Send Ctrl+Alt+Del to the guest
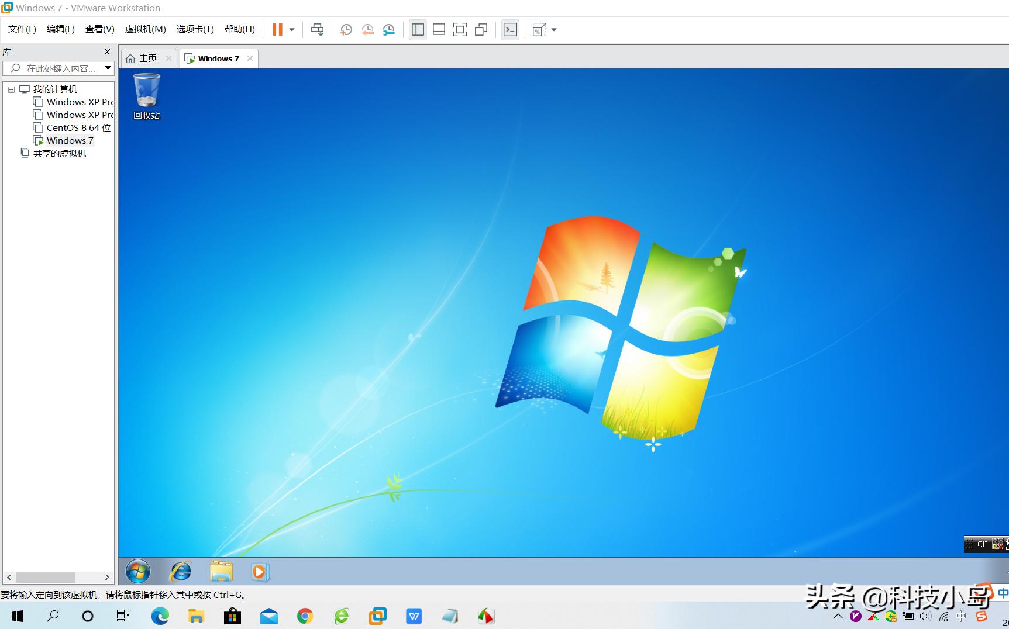This screenshot has height=629, width=1009. (x=317, y=29)
